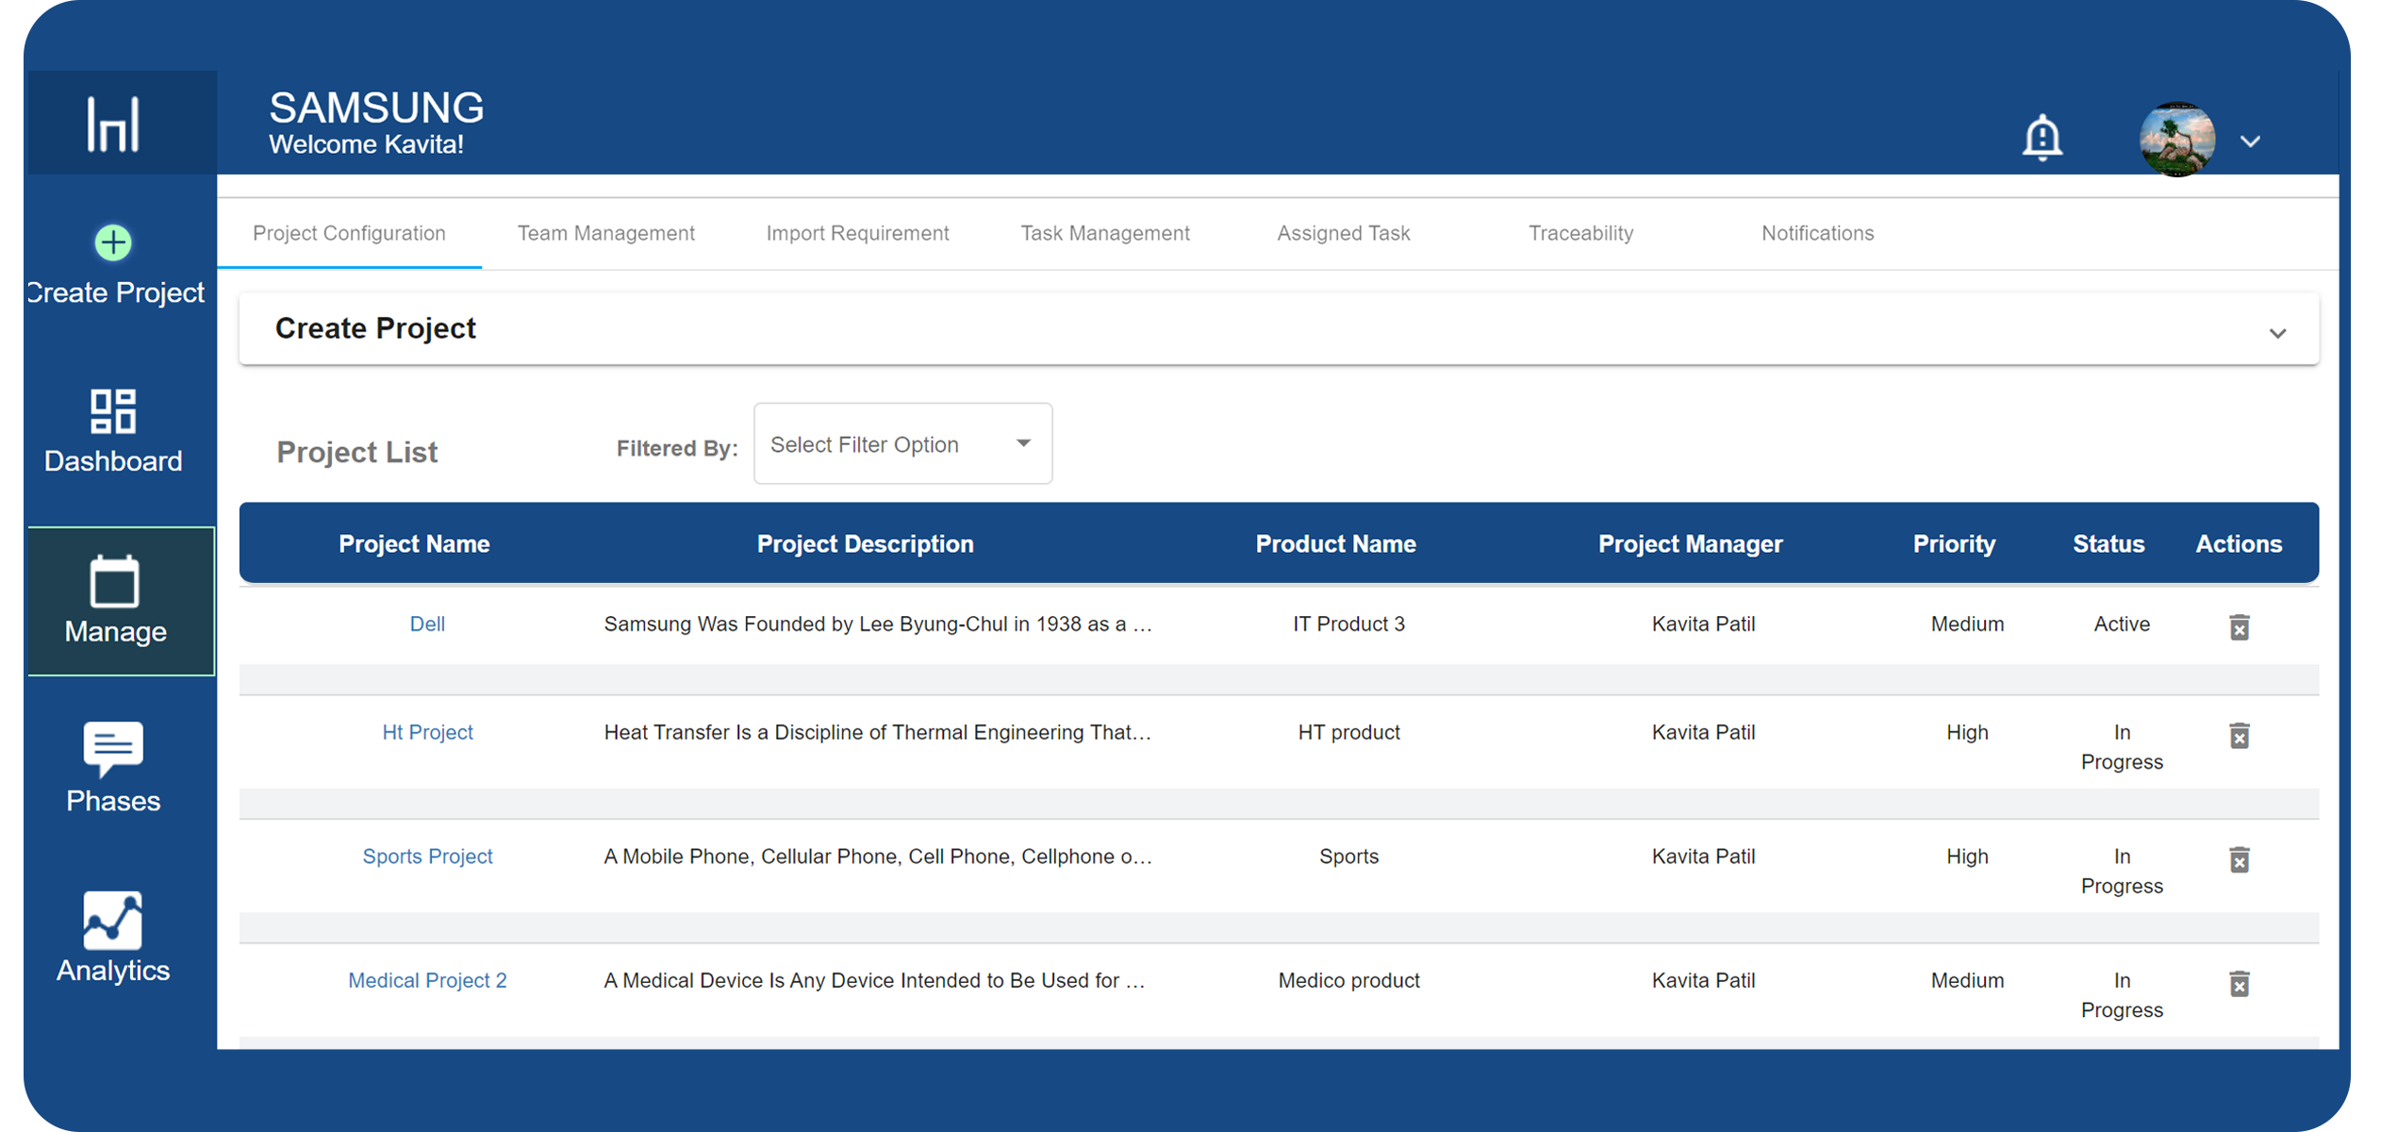Click the green plus Create Project icon
This screenshot has width=2381, height=1132.
pos(113,243)
